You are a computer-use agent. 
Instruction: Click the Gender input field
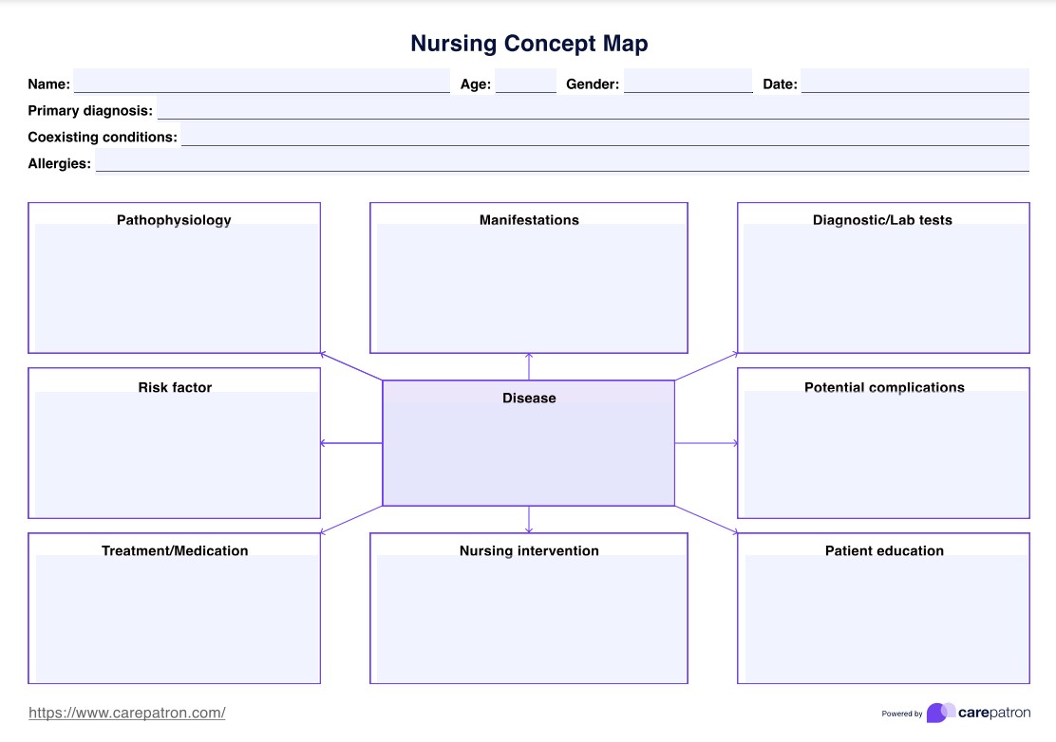(688, 82)
